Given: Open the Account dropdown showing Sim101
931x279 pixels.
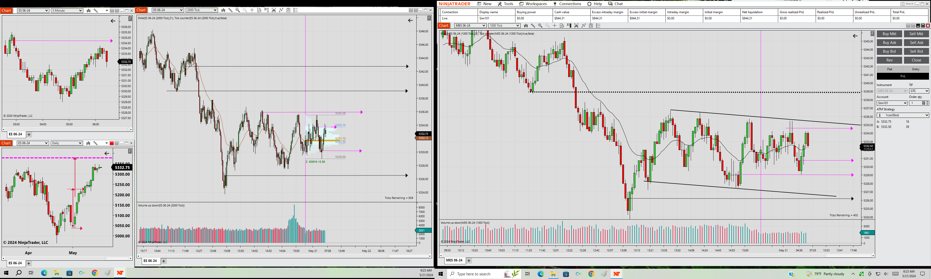Looking at the screenshot, I should click(892, 103).
